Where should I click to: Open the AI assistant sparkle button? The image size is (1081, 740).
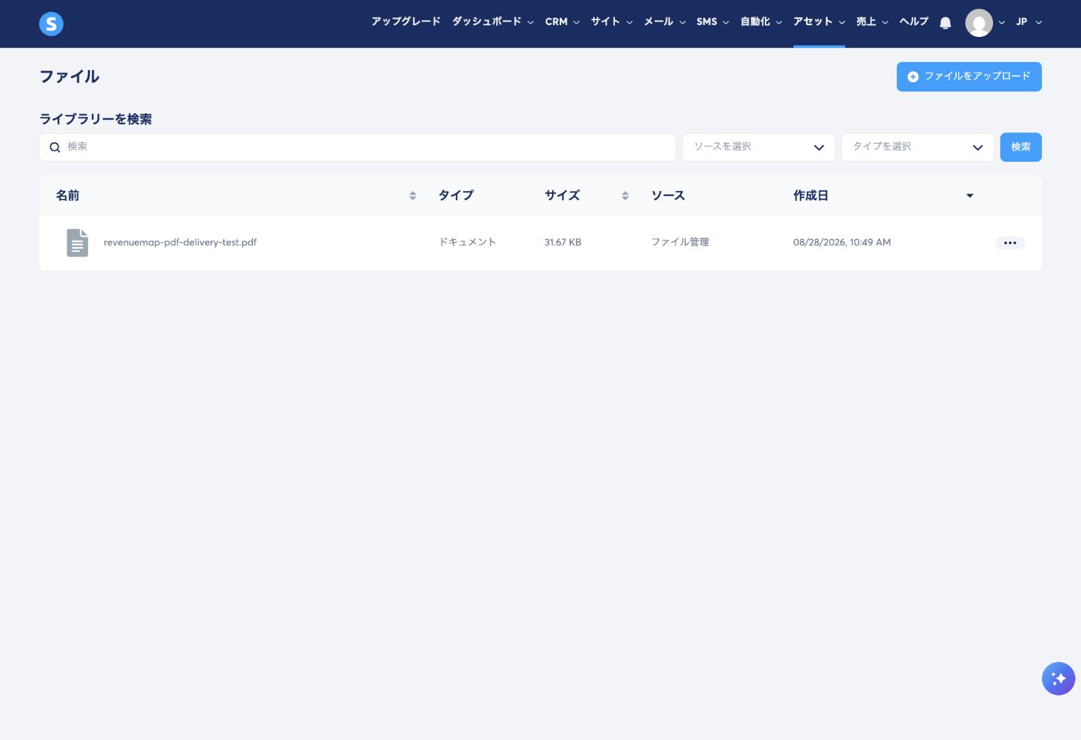(x=1058, y=679)
